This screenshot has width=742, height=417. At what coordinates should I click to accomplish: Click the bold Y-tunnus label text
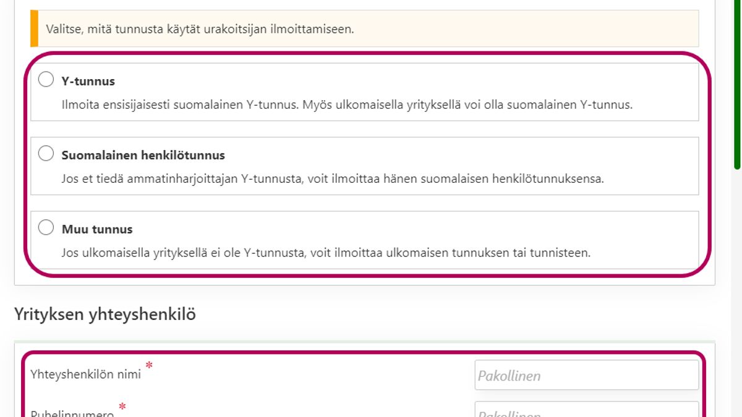click(88, 82)
